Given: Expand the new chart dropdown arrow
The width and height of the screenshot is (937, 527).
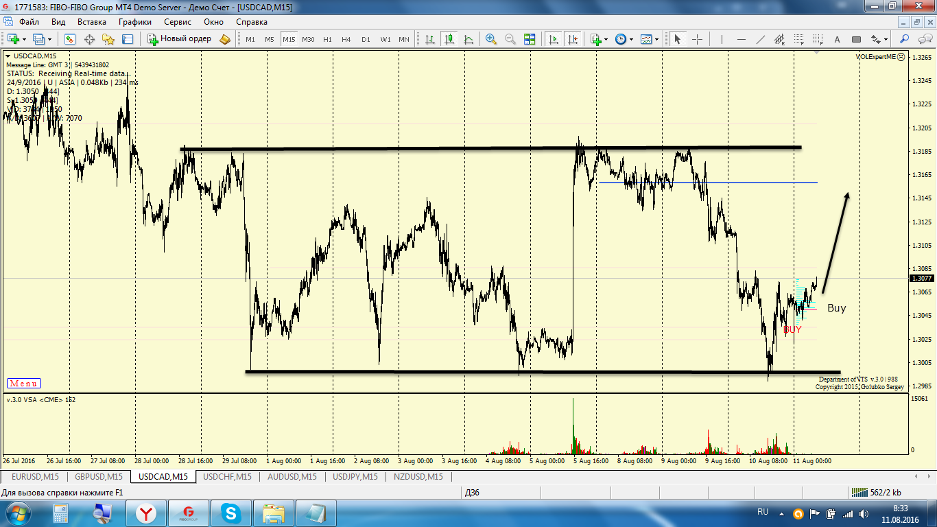Looking at the screenshot, I should point(24,39).
